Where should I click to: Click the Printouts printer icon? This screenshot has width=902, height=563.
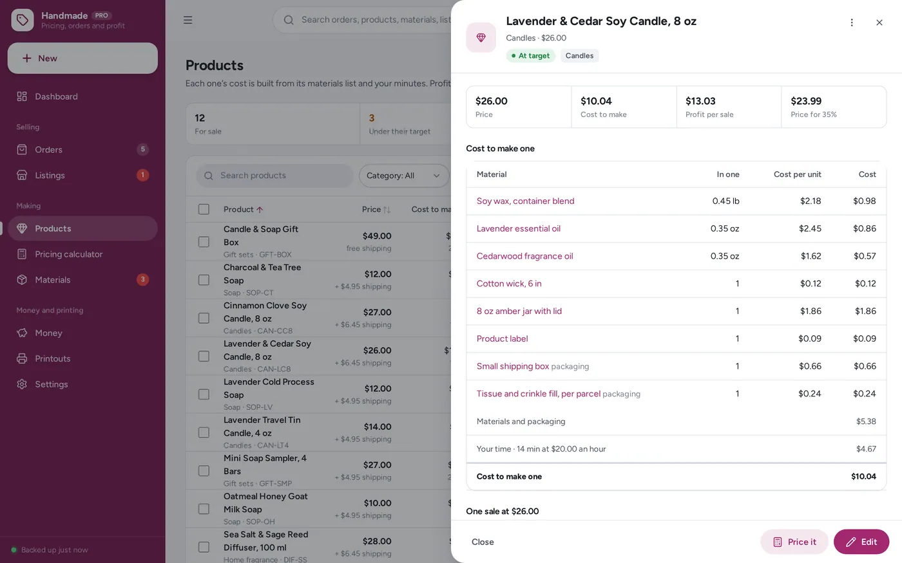pos(22,358)
